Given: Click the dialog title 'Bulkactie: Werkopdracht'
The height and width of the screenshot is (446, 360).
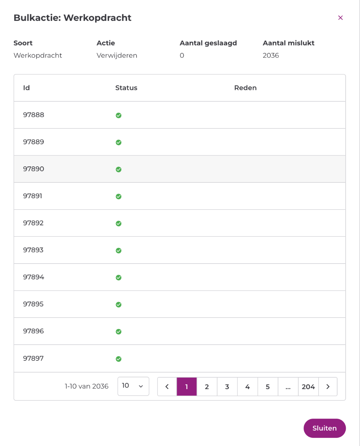Looking at the screenshot, I should [72, 18].
